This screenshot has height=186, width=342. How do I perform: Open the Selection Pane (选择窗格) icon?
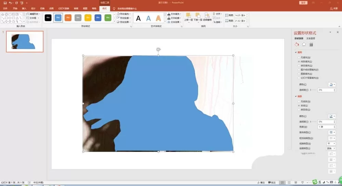[x=207, y=17]
